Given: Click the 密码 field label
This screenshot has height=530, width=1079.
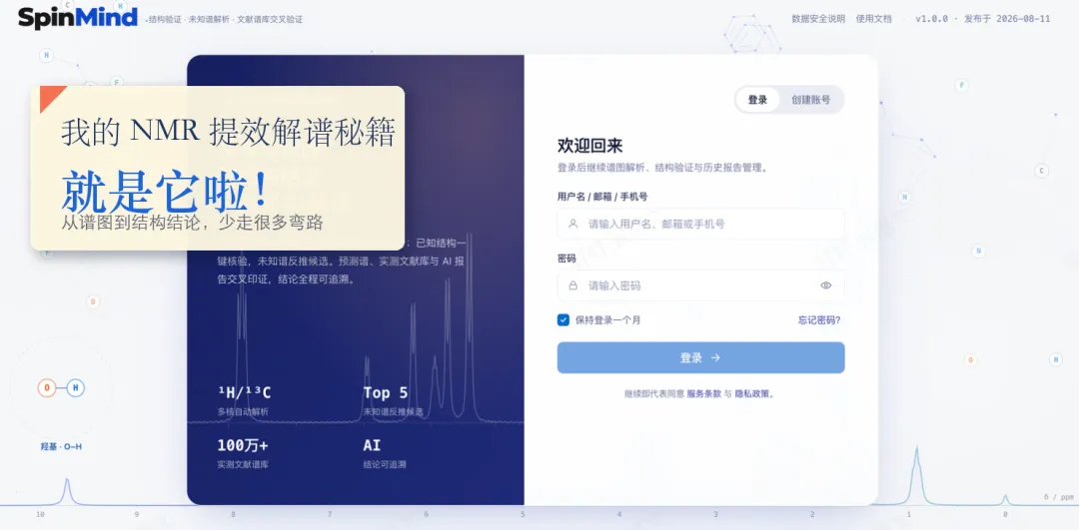Looking at the screenshot, I should point(566,259).
